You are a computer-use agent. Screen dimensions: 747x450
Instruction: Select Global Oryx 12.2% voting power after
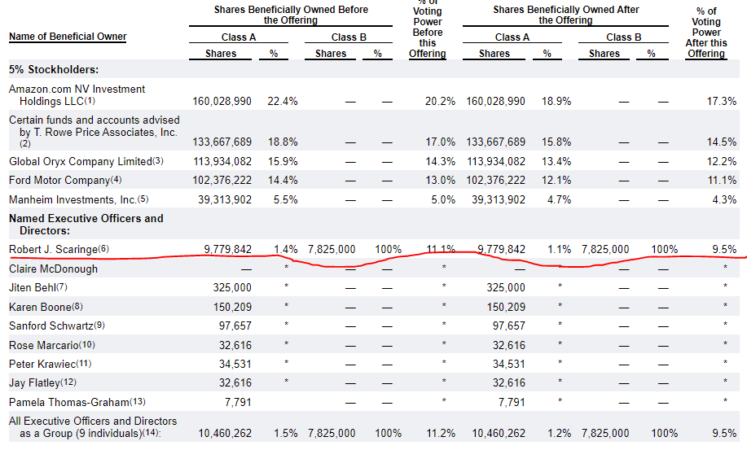(721, 162)
